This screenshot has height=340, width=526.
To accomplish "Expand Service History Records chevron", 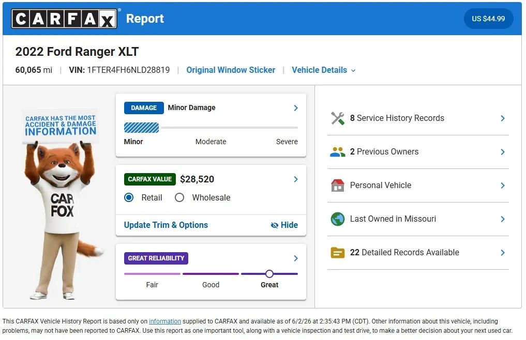I will (x=503, y=118).
